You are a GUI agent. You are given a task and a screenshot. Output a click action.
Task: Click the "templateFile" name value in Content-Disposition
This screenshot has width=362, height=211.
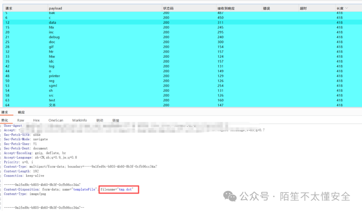point(84,189)
